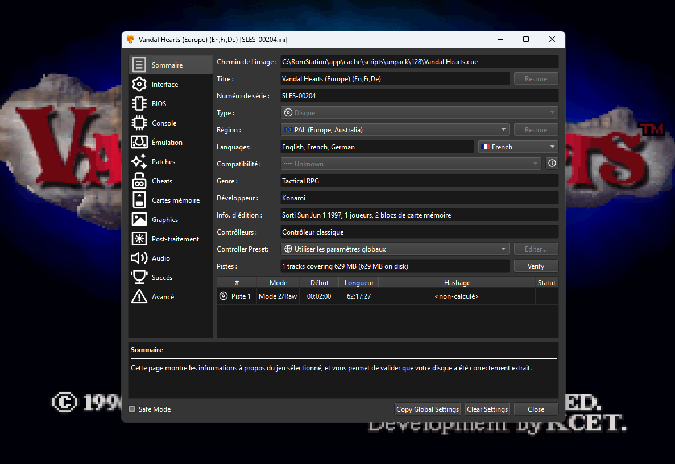This screenshot has width=675, height=464.
Task: Click the Patches sparkle icon
Action: click(x=139, y=162)
